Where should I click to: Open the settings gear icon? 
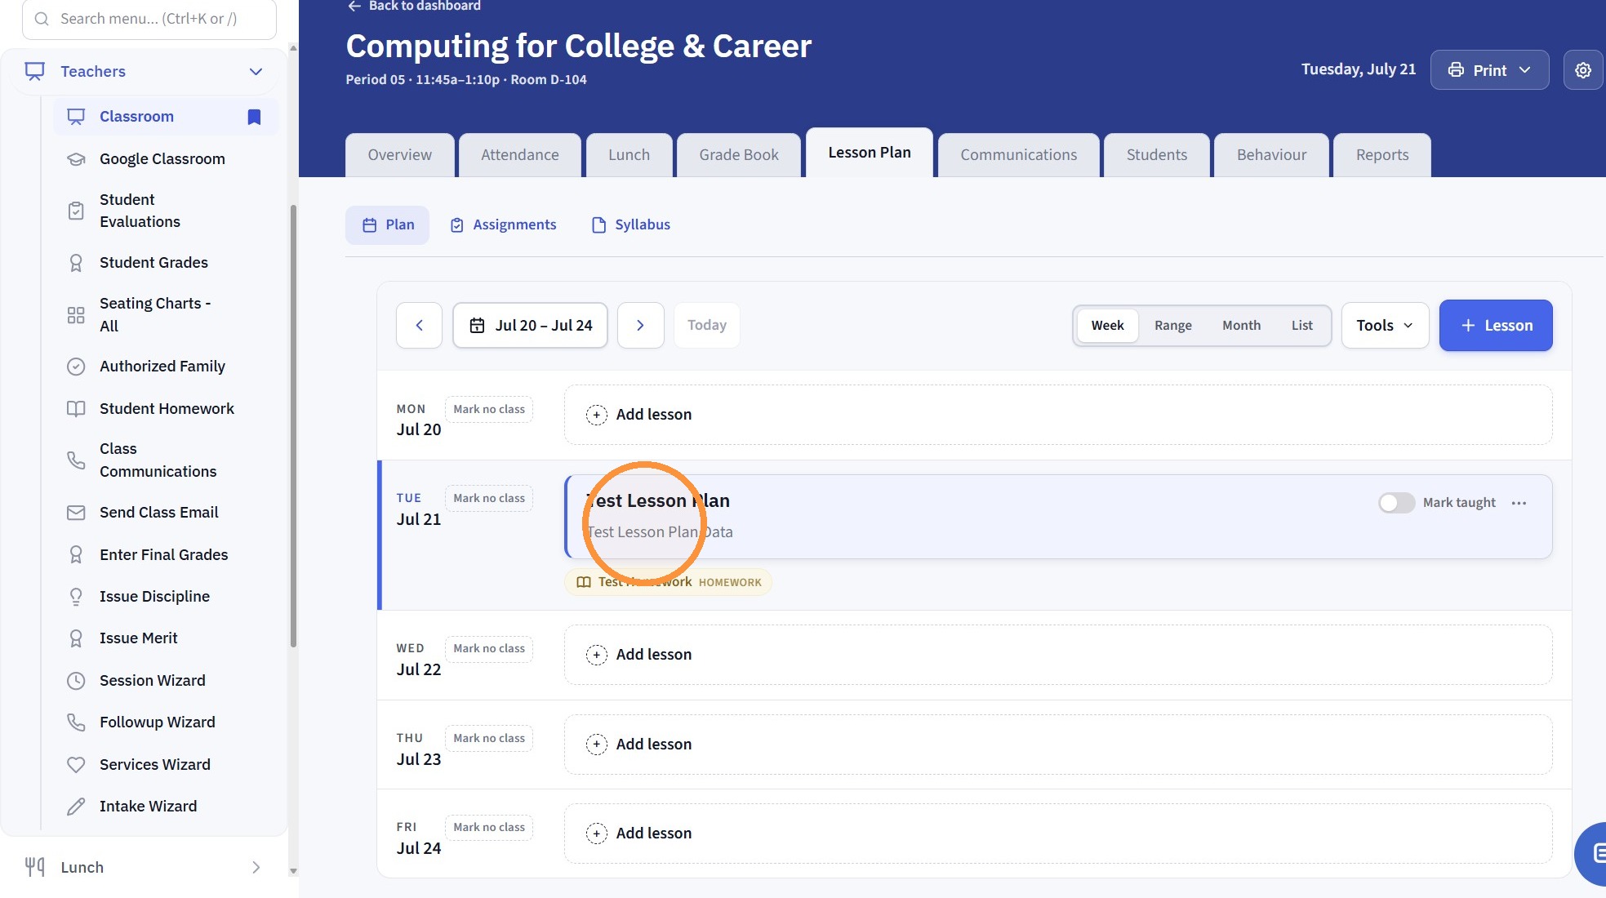[1582, 70]
